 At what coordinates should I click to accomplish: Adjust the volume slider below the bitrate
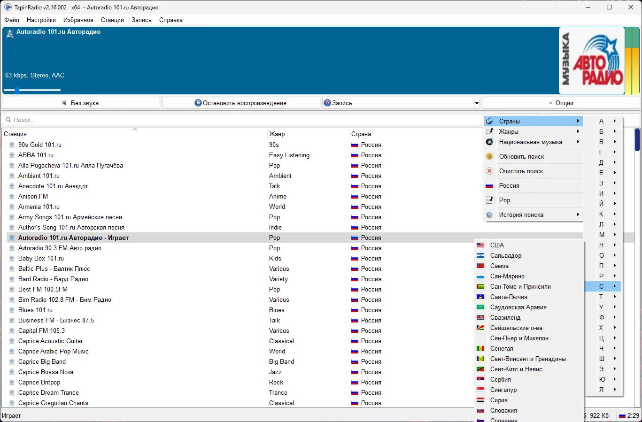tap(32, 90)
